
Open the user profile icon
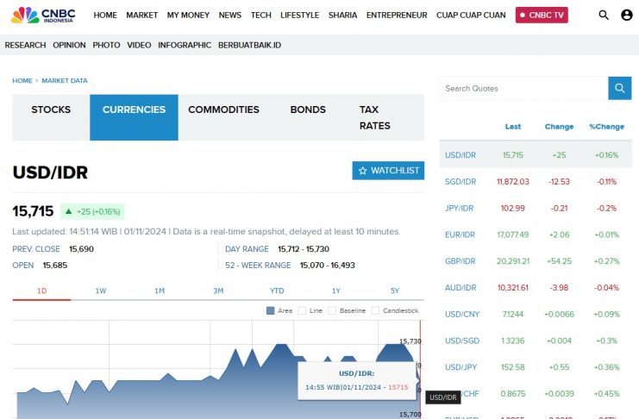(626, 15)
